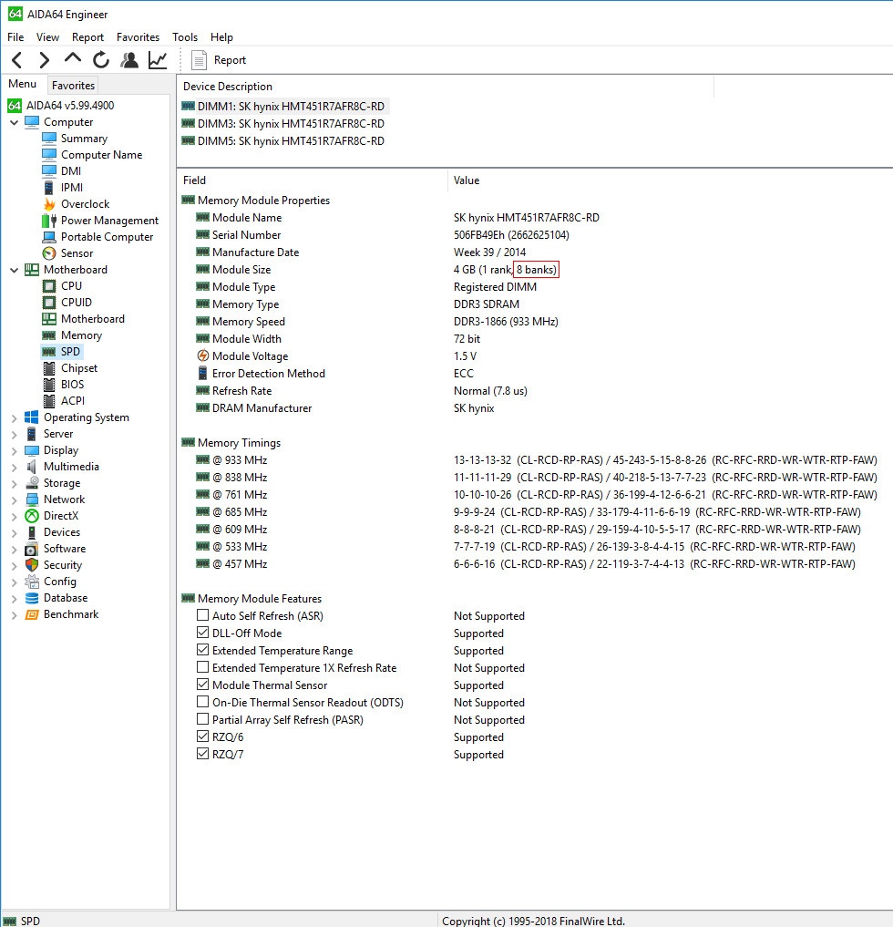Expand the Network node
Viewport: 893px width, 927px height.
pos(15,500)
